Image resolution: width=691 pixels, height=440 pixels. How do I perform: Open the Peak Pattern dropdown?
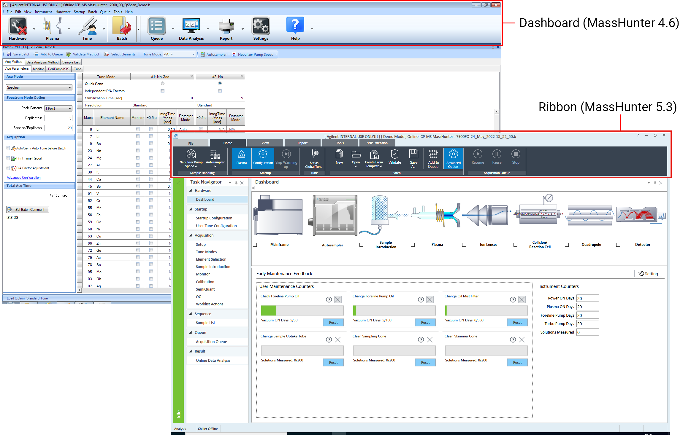pyautogui.click(x=58, y=109)
